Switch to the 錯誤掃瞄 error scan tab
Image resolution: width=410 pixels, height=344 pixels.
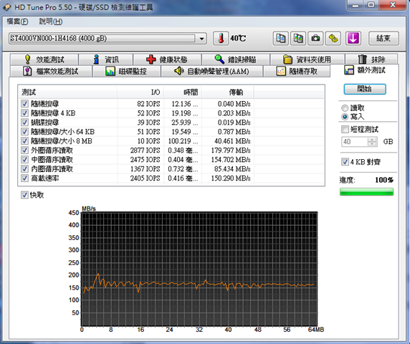[x=236, y=59]
